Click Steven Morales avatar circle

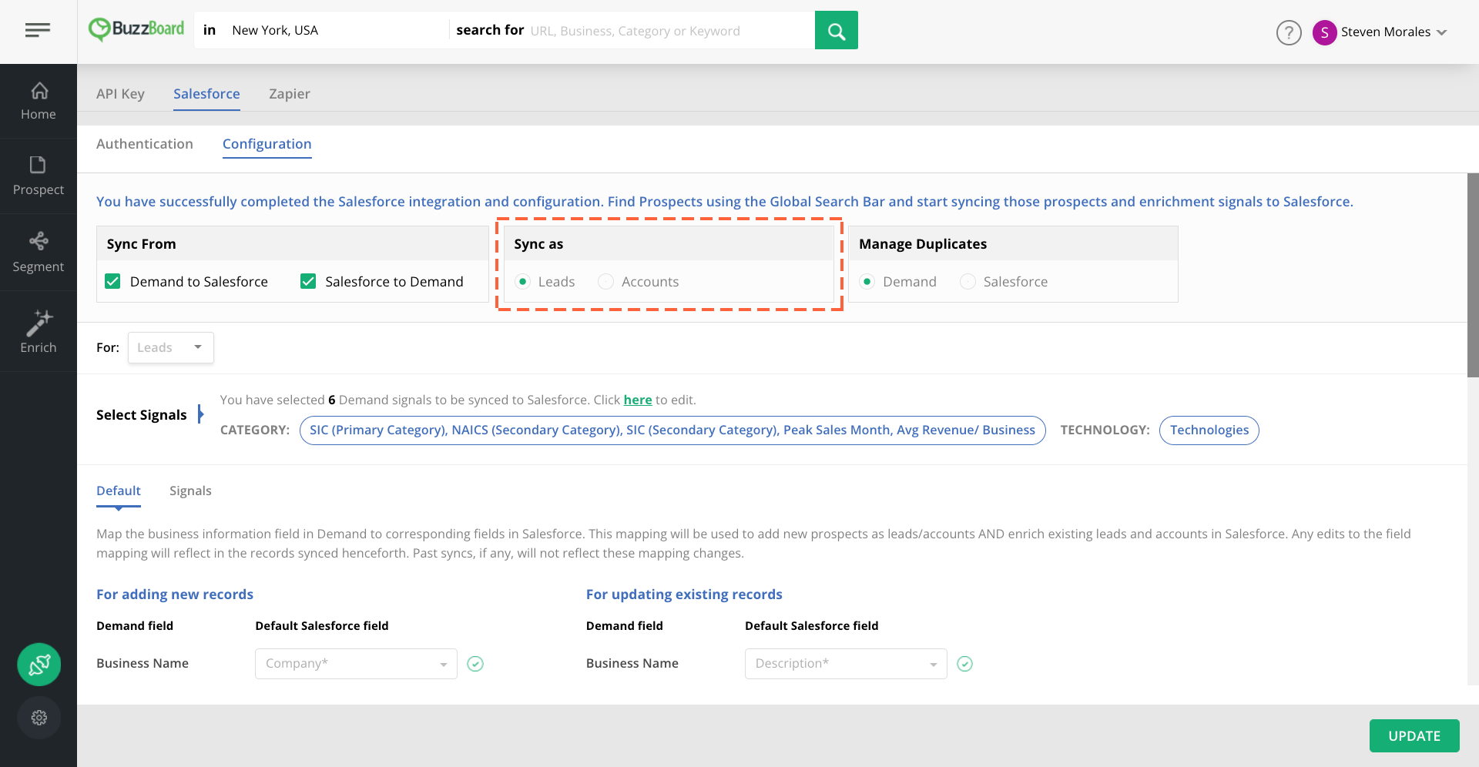(x=1324, y=32)
